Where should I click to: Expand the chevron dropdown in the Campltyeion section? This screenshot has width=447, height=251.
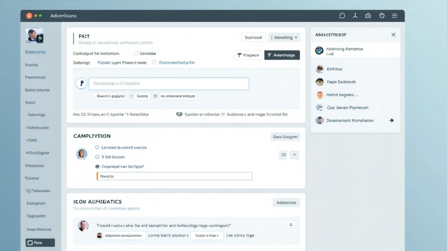click(x=294, y=155)
